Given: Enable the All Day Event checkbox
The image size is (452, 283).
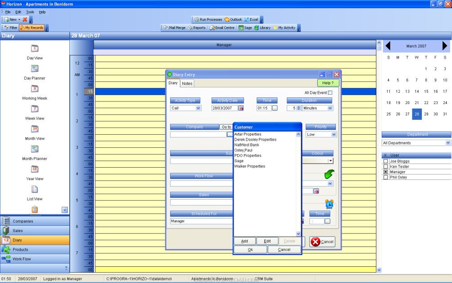Looking at the screenshot, I should click(x=330, y=93).
